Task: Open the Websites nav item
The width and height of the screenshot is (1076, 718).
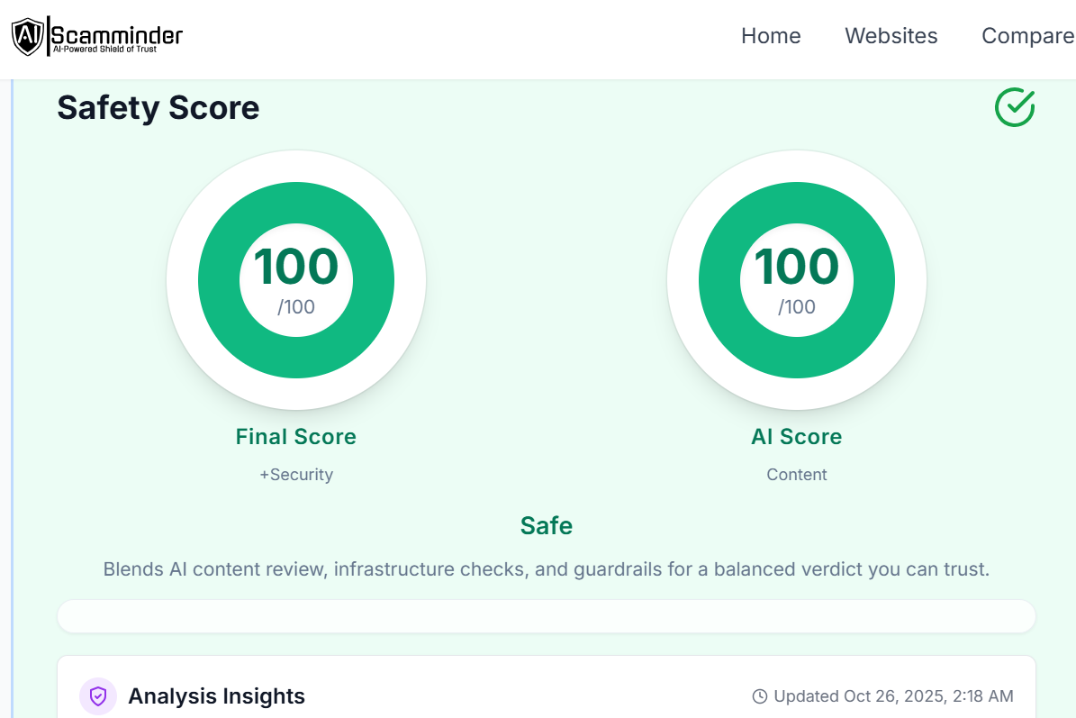Action: coord(891,36)
